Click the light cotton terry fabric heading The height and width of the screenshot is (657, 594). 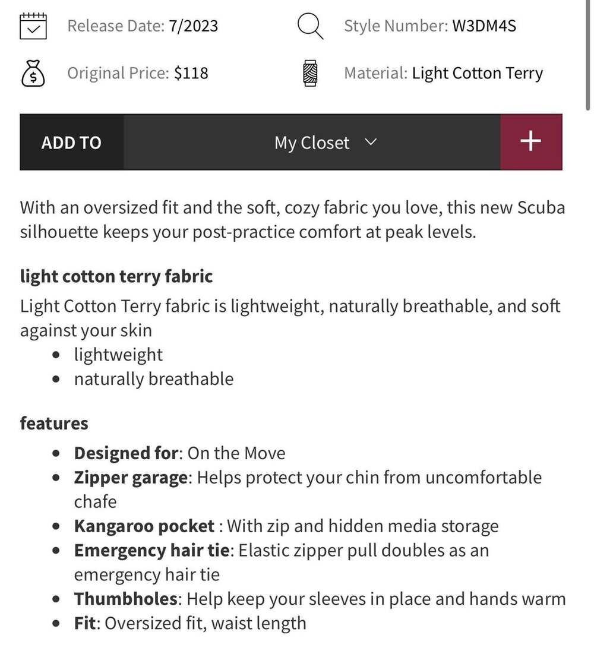coord(116,277)
